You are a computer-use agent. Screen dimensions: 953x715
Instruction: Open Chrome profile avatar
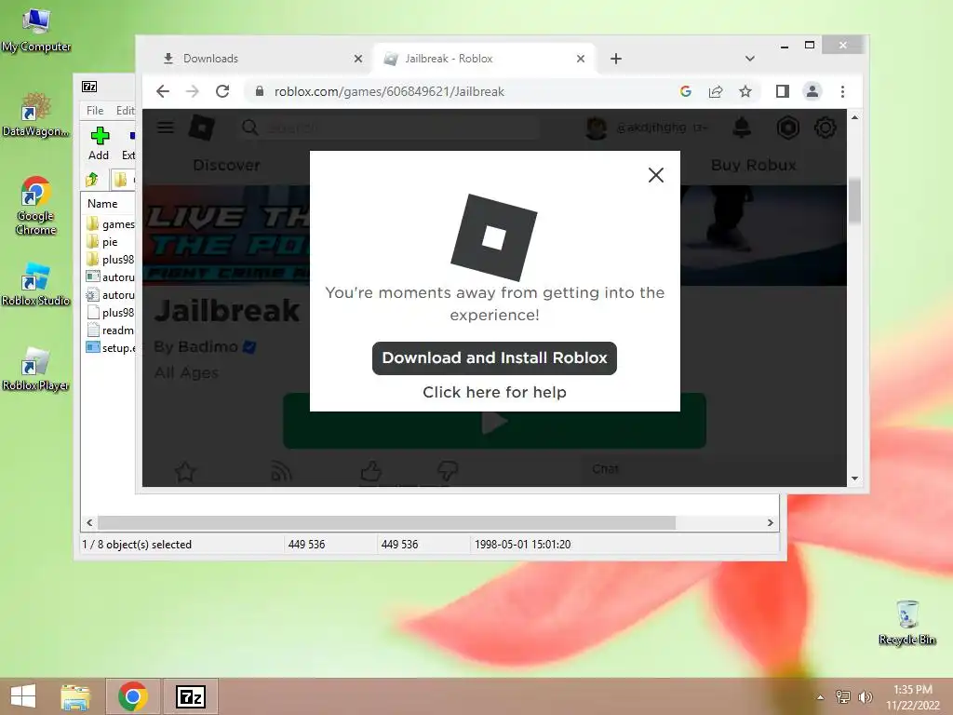(x=812, y=91)
